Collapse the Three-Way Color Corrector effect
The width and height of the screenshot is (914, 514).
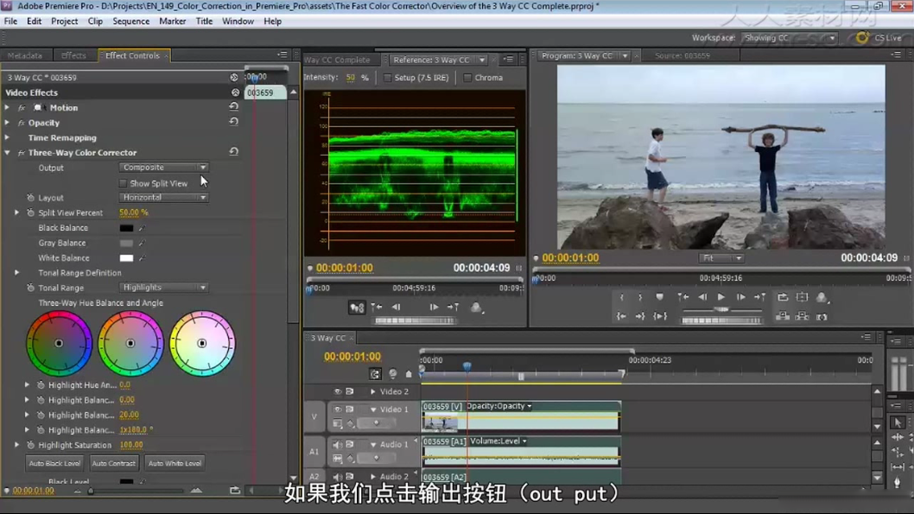point(7,153)
